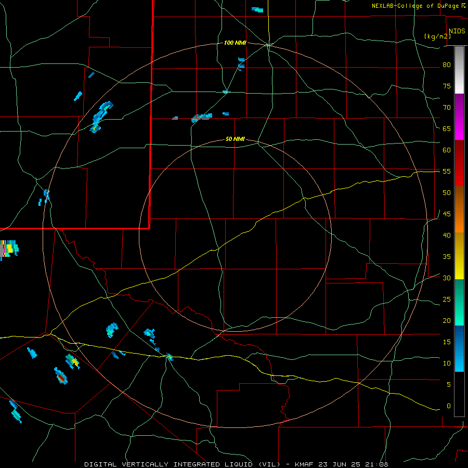Viewport: 468px width, 468px height.
Task: Select the 100 NMI range ring label
Action: click(x=235, y=43)
